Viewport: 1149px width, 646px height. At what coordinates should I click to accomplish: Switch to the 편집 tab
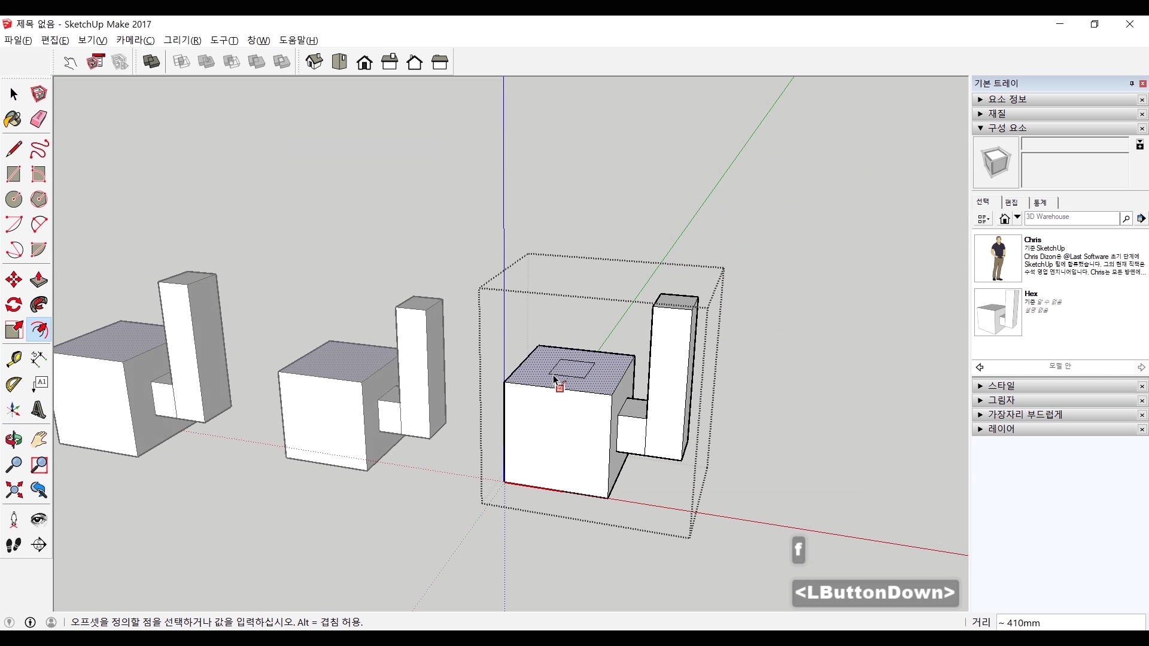1011,203
